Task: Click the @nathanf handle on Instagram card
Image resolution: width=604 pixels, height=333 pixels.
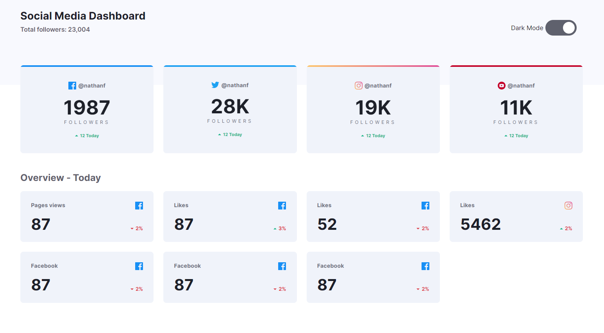Action: point(378,86)
